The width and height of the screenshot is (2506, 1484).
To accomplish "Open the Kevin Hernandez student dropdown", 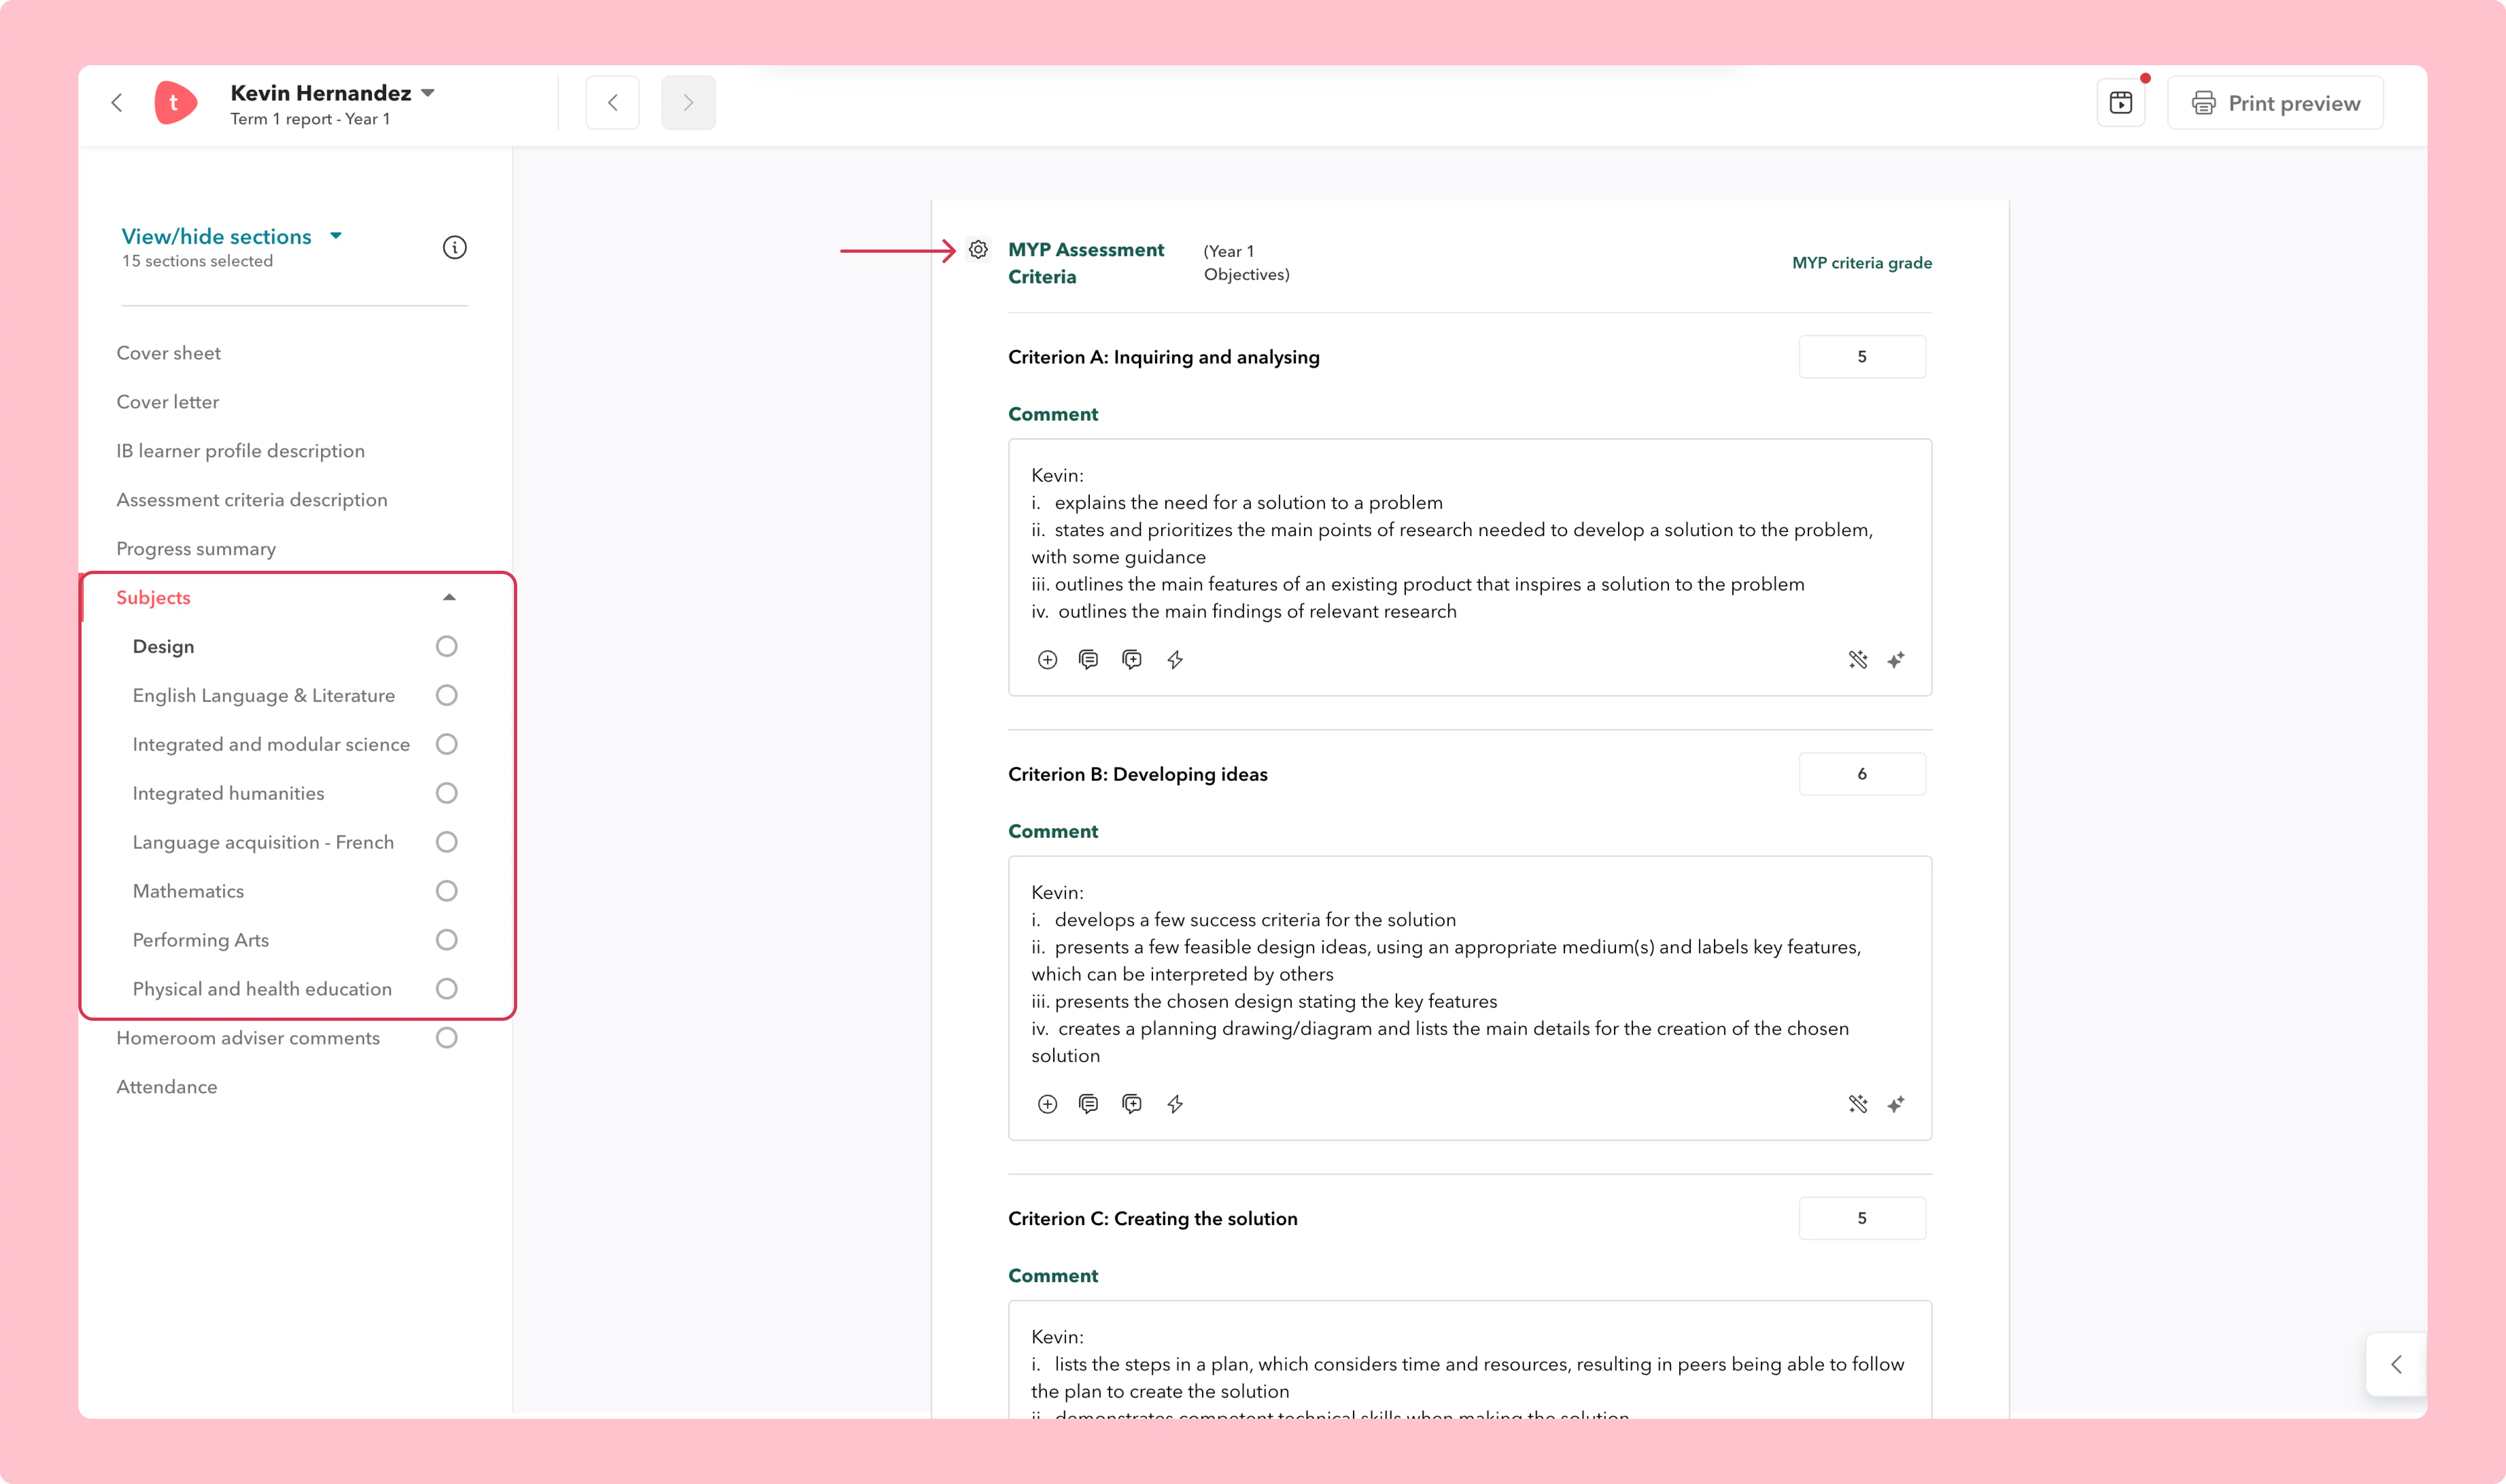I will [428, 93].
